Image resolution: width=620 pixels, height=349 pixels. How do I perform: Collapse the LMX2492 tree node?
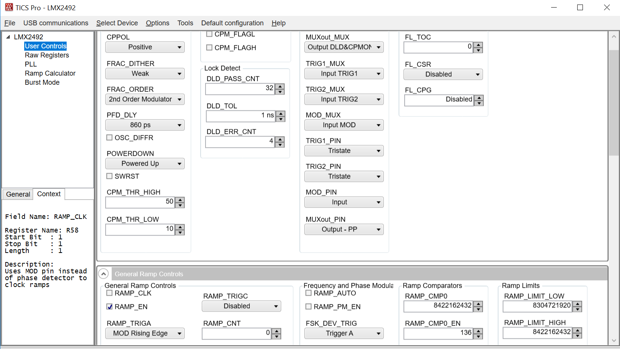click(8, 37)
